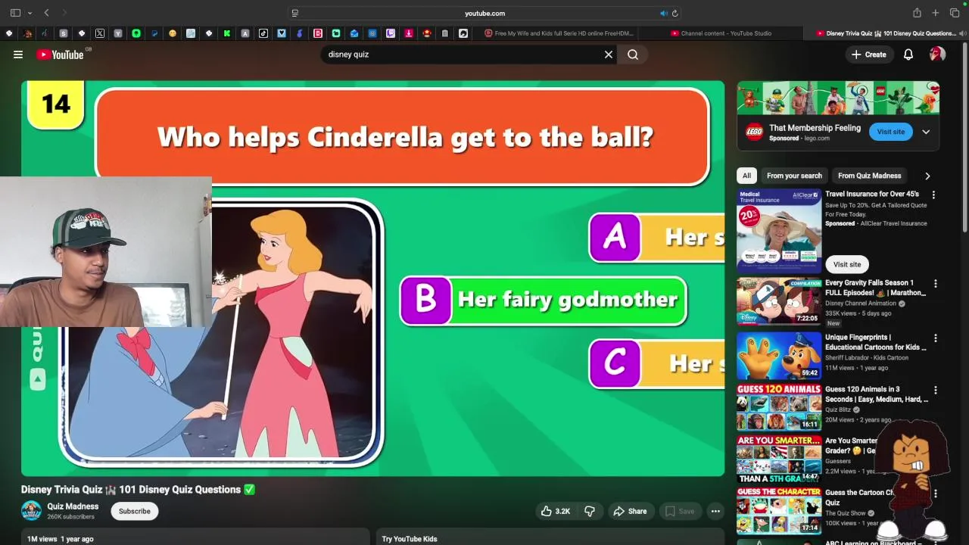Open Every Gravity Falls Season 1 title

875,288
